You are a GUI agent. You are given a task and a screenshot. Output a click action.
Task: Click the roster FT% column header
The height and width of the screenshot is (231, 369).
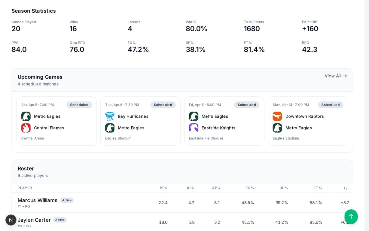(318, 188)
